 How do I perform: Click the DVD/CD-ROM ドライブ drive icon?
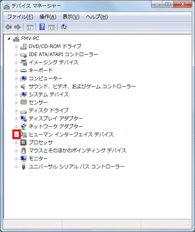[23, 47]
